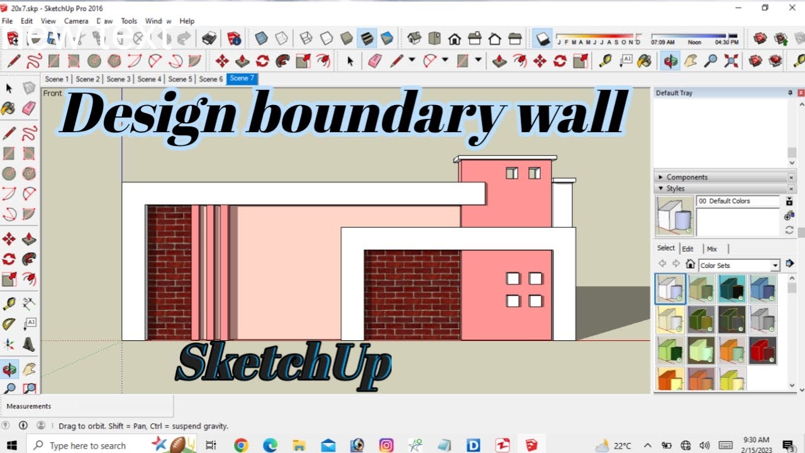Pick the Dimension tool in the left toolbar
This screenshot has height=453, width=805.
click(x=29, y=304)
